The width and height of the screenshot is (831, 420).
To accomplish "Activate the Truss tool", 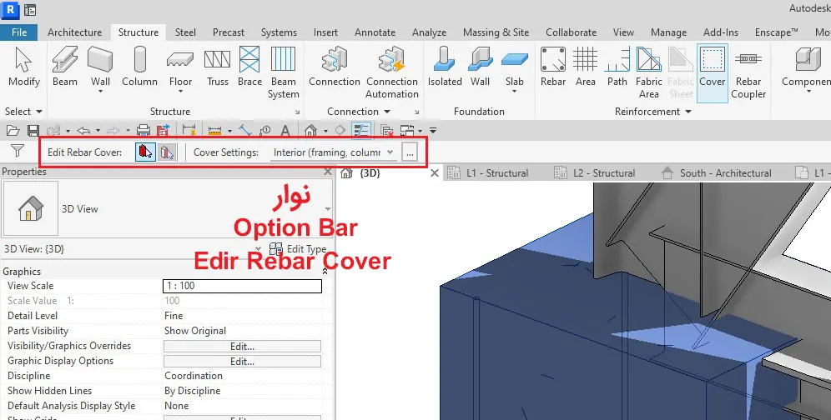I will coord(217,67).
